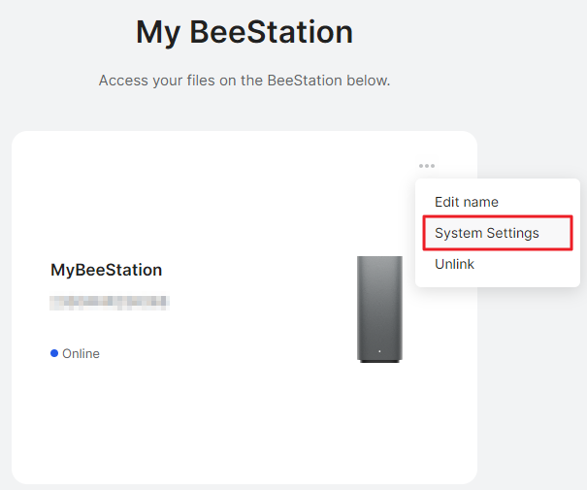
Task: Open System Settings from the menu
Action: 487,233
